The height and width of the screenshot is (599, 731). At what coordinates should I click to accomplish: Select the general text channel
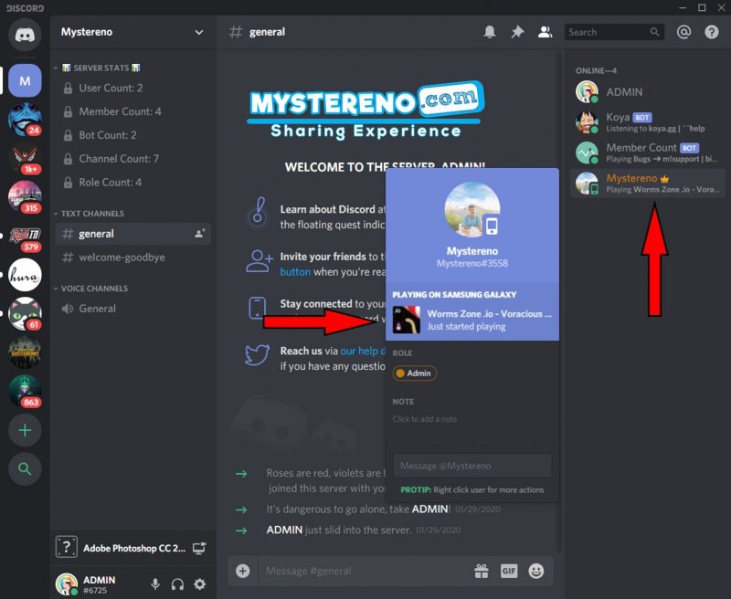pos(132,234)
